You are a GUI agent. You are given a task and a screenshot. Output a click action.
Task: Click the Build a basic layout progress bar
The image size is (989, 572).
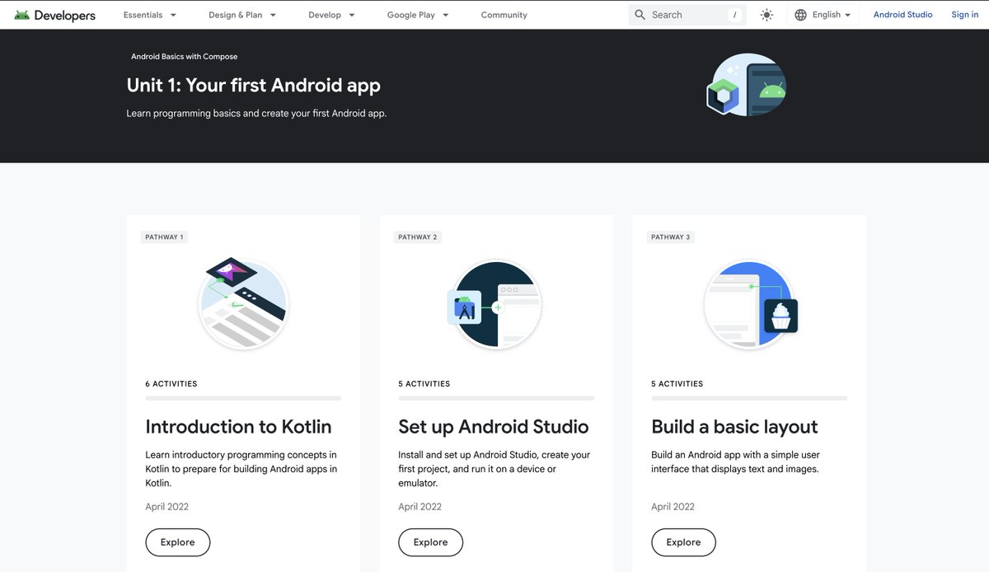click(749, 398)
